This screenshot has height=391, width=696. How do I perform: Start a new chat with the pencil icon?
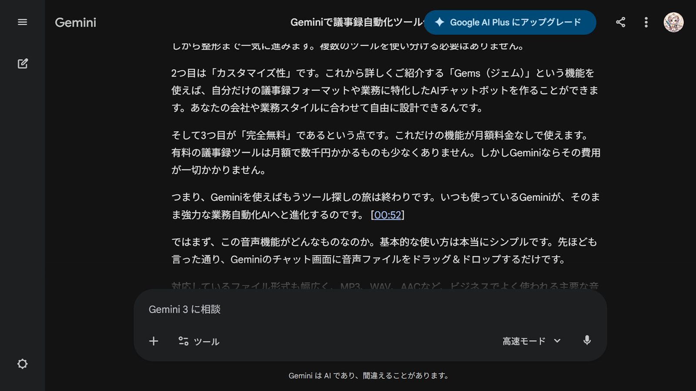(23, 63)
